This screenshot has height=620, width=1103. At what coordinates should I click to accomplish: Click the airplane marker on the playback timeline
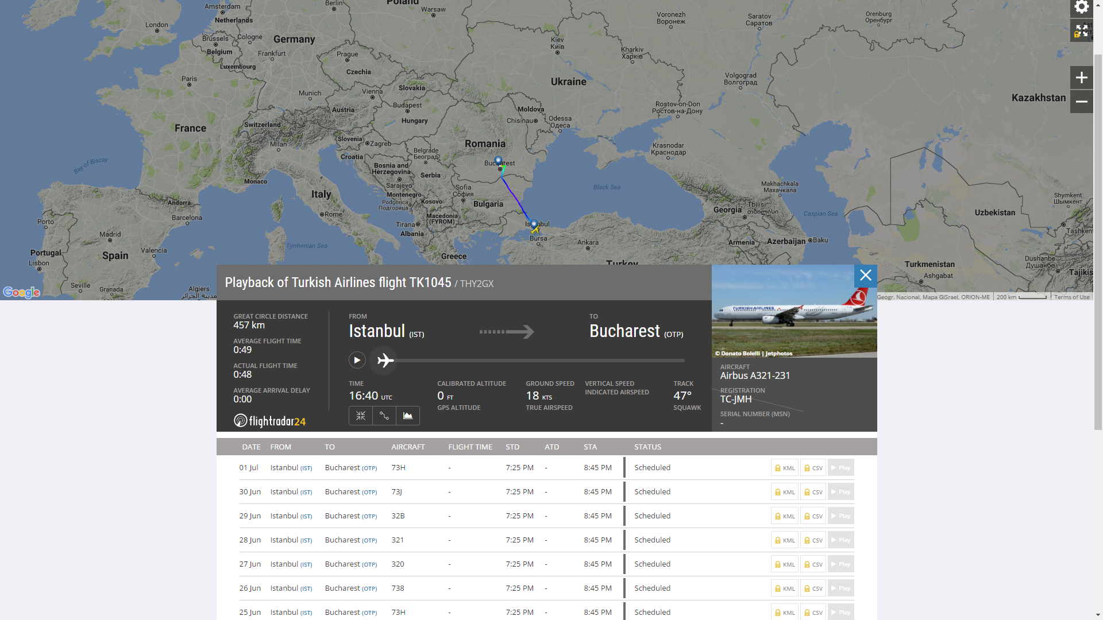point(385,361)
